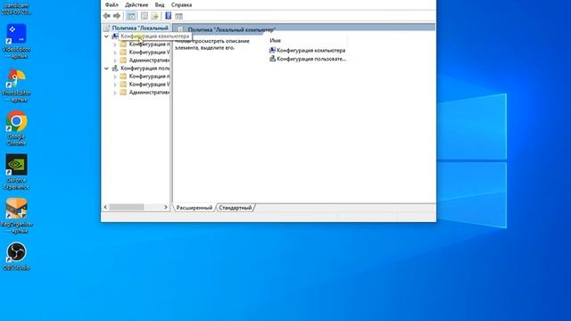Go back with the toolbar Back arrow

point(107,16)
